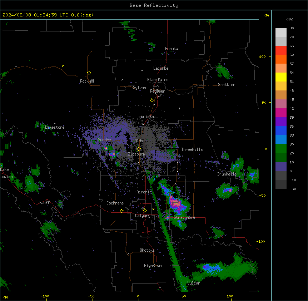Click the RockyMH label
The width and height of the screenshot is (308, 301).
(x=88, y=81)
